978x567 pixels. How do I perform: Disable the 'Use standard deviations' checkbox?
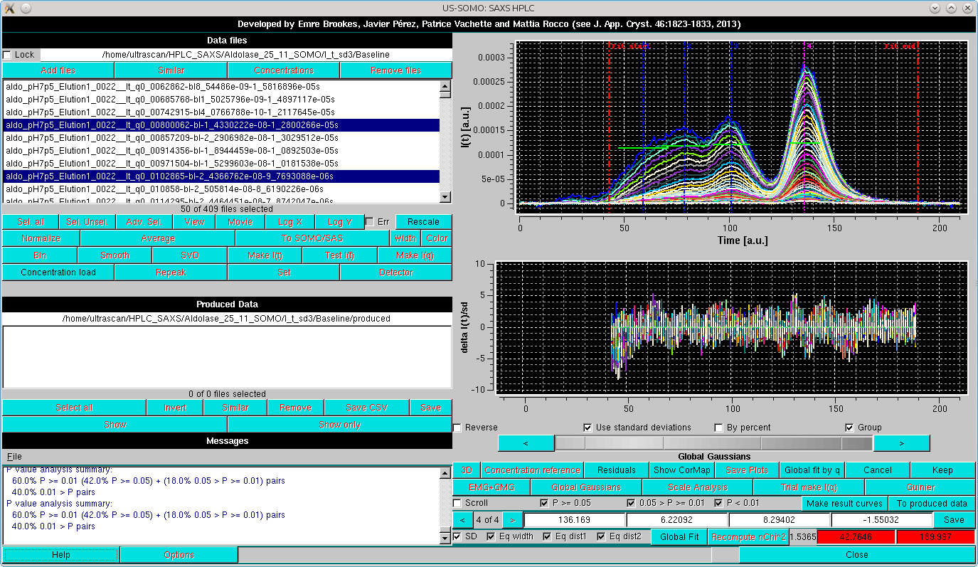click(x=588, y=427)
